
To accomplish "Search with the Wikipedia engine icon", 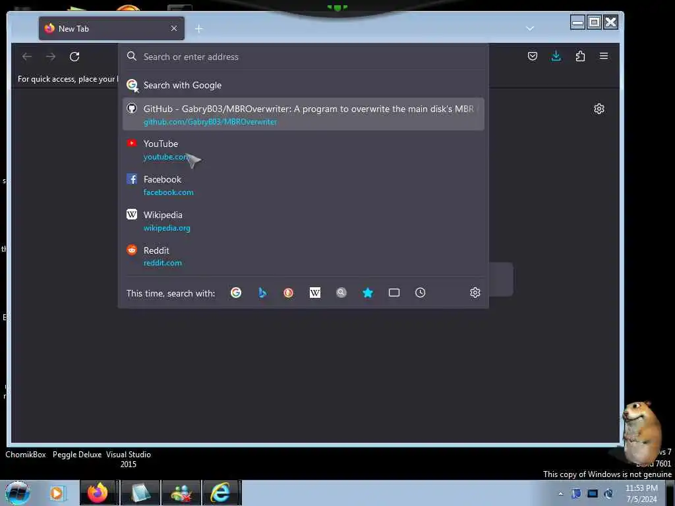I will [x=314, y=293].
